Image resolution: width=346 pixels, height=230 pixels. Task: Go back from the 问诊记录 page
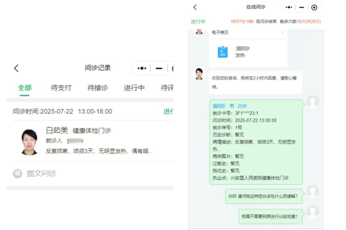click(16, 68)
